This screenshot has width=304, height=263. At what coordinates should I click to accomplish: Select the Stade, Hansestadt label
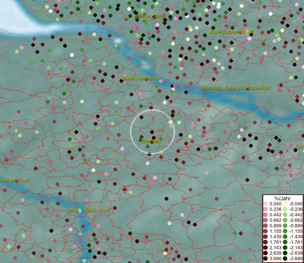pyautogui.click(x=141, y=78)
